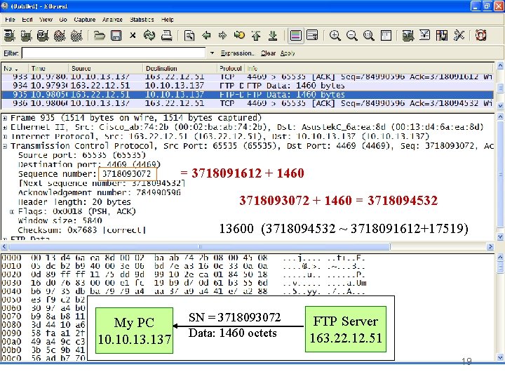This screenshot has height=379, width=505.
Task: Click the Apply filter button
Action: point(288,53)
